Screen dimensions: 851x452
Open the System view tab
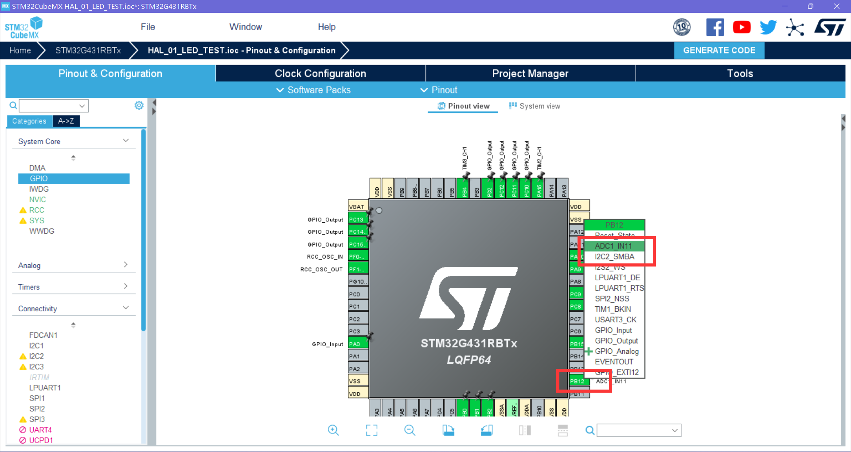coord(535,106)
